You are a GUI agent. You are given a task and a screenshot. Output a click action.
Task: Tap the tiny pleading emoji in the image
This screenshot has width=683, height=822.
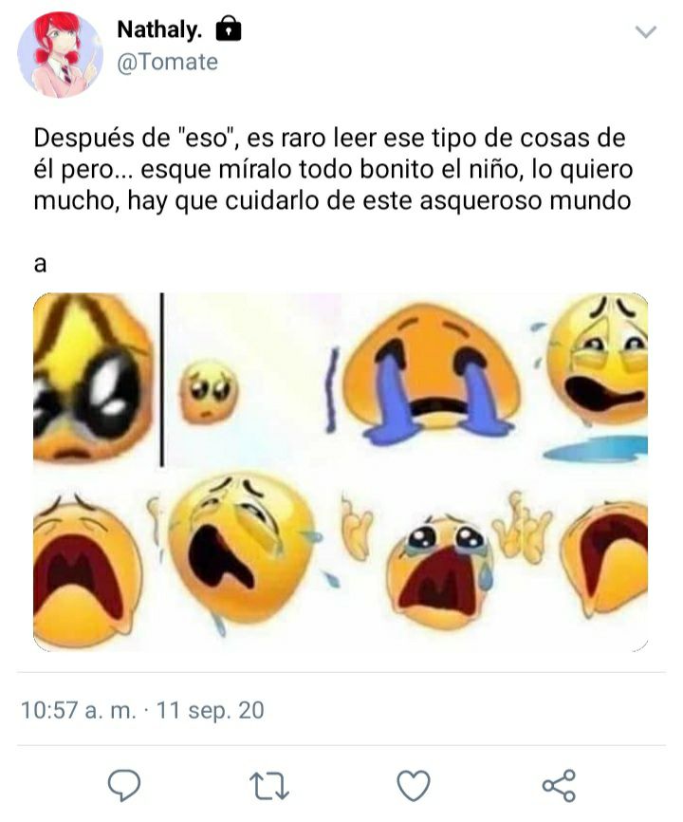[209, 390]
